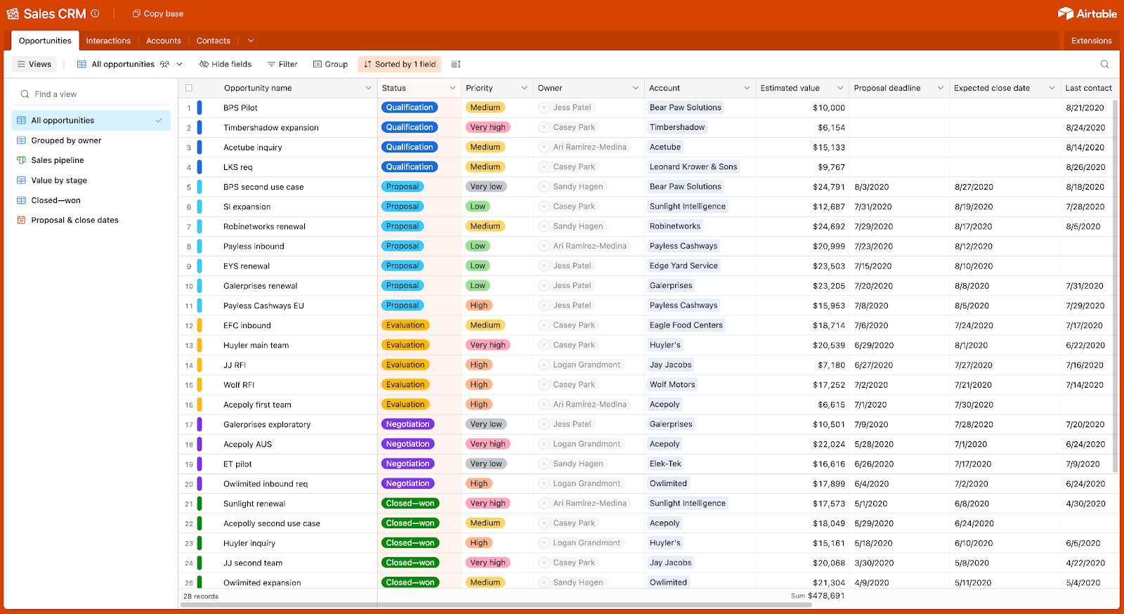Click the Hide fields eye icon

[x=204, y=64]
